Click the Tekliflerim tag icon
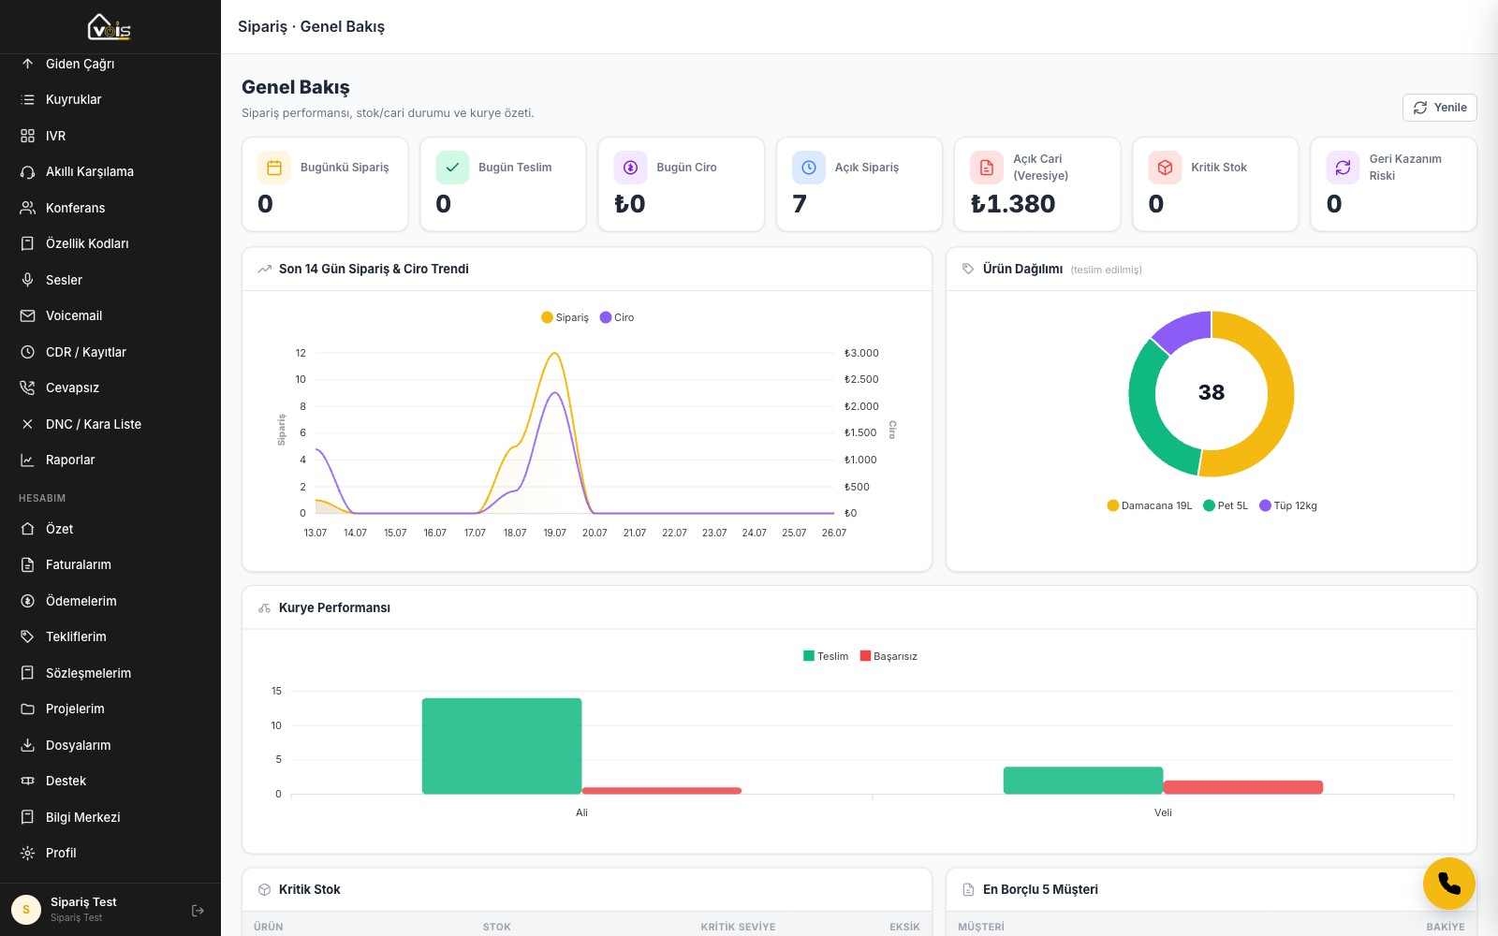1498x936 pixels. tap(27, 636)
